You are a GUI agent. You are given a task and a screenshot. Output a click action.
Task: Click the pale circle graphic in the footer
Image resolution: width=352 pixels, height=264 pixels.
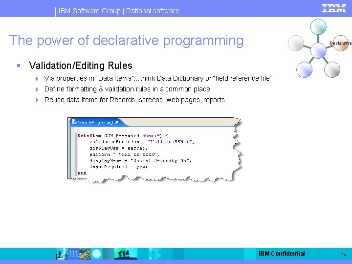click(x=96, y=254)
